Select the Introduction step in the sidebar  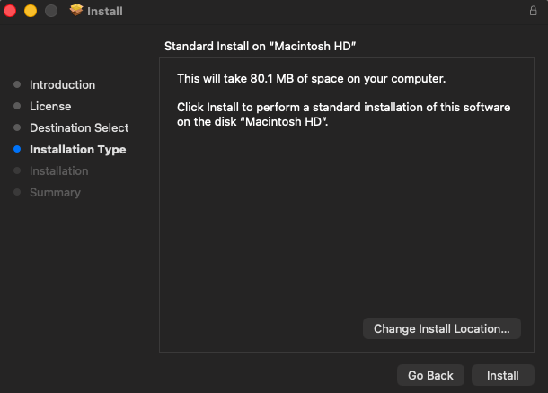tap(62, 85)
